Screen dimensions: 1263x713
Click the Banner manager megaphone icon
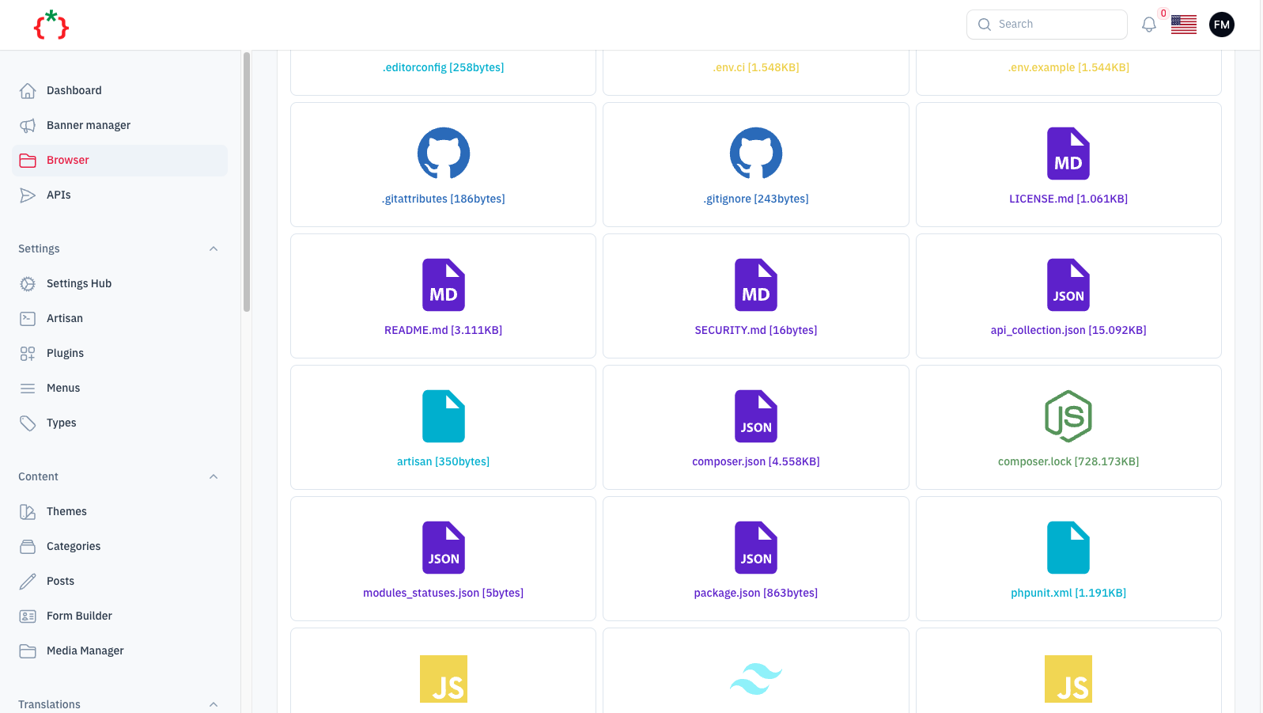[28, 125]
